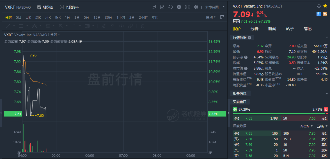Click the pop-out chart icon beside 自动
The width and height of the screenshot is (330, 159).
click(222, 17)
